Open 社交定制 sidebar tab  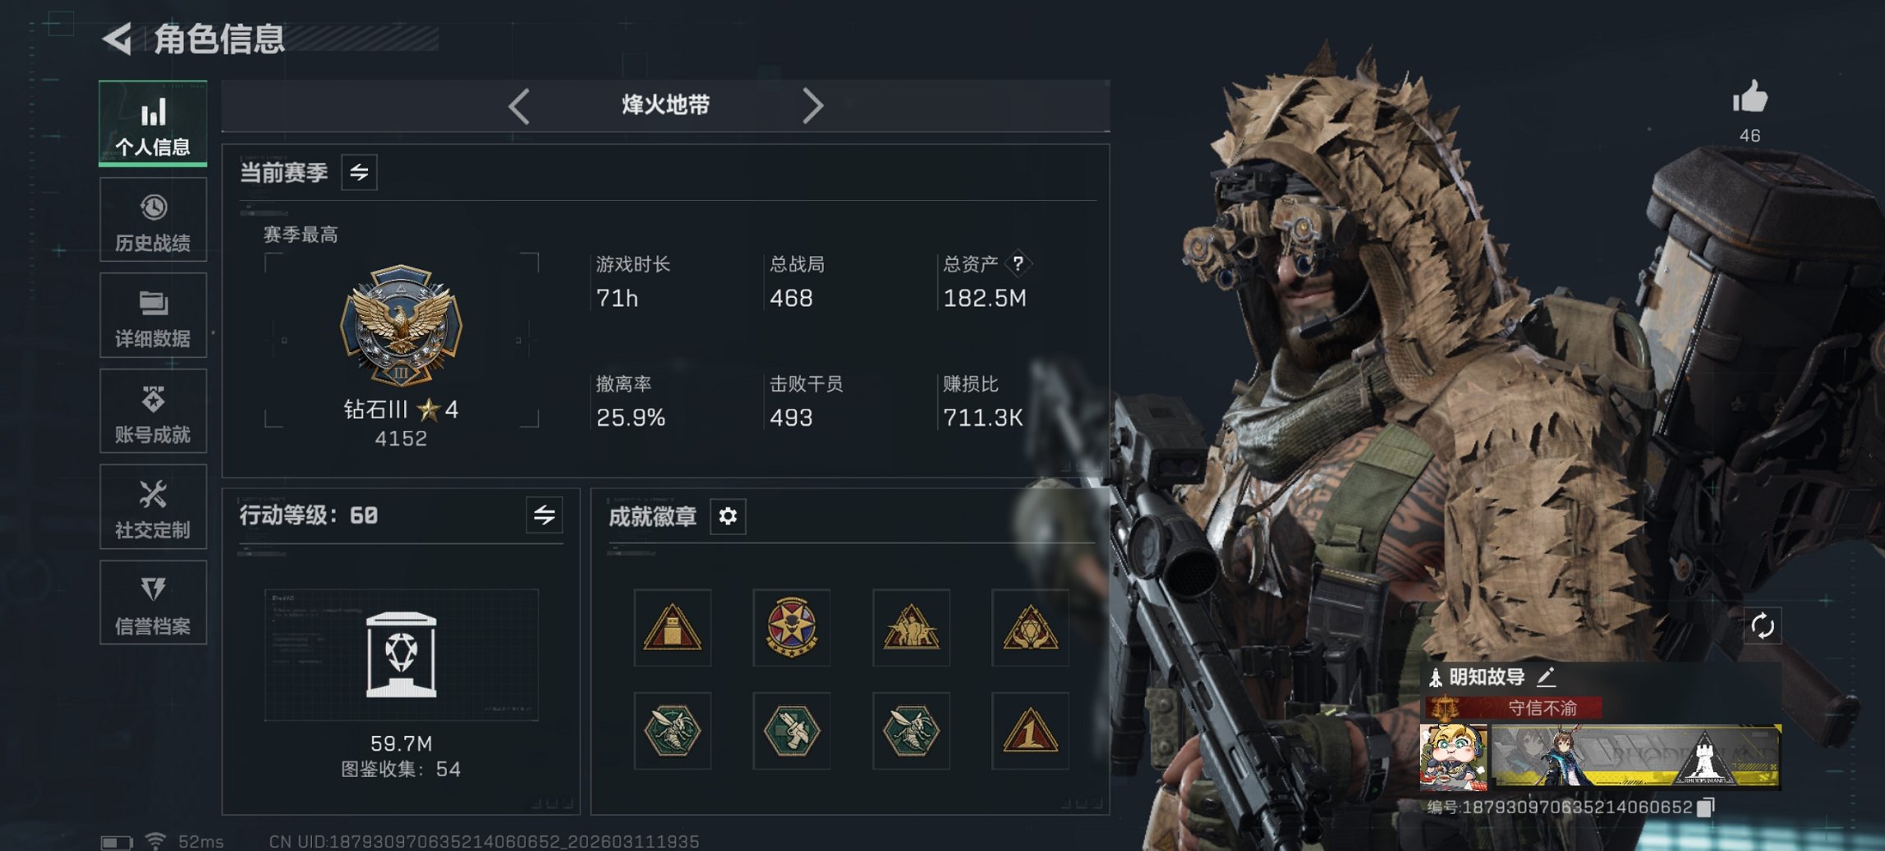coord(153,507)
